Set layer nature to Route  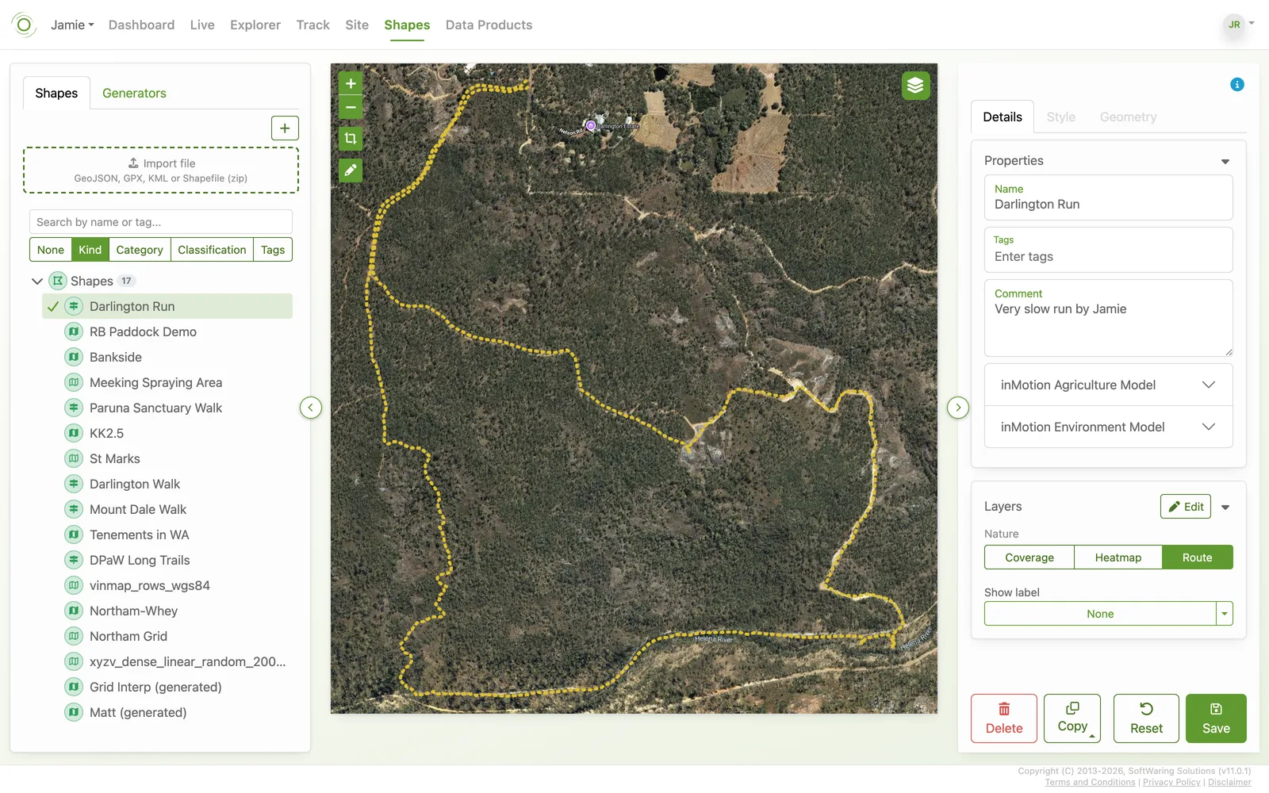(1198, 557)
